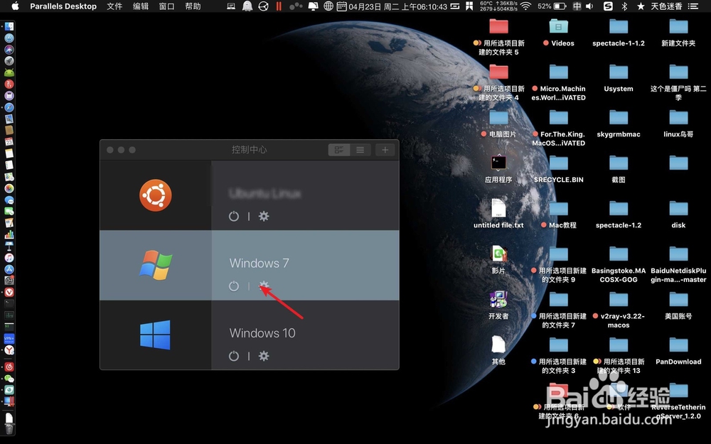Viewport: 711px width, 444px height.
Task: Click the date and time 04月23日 display
Action: (x=397, y=6)
